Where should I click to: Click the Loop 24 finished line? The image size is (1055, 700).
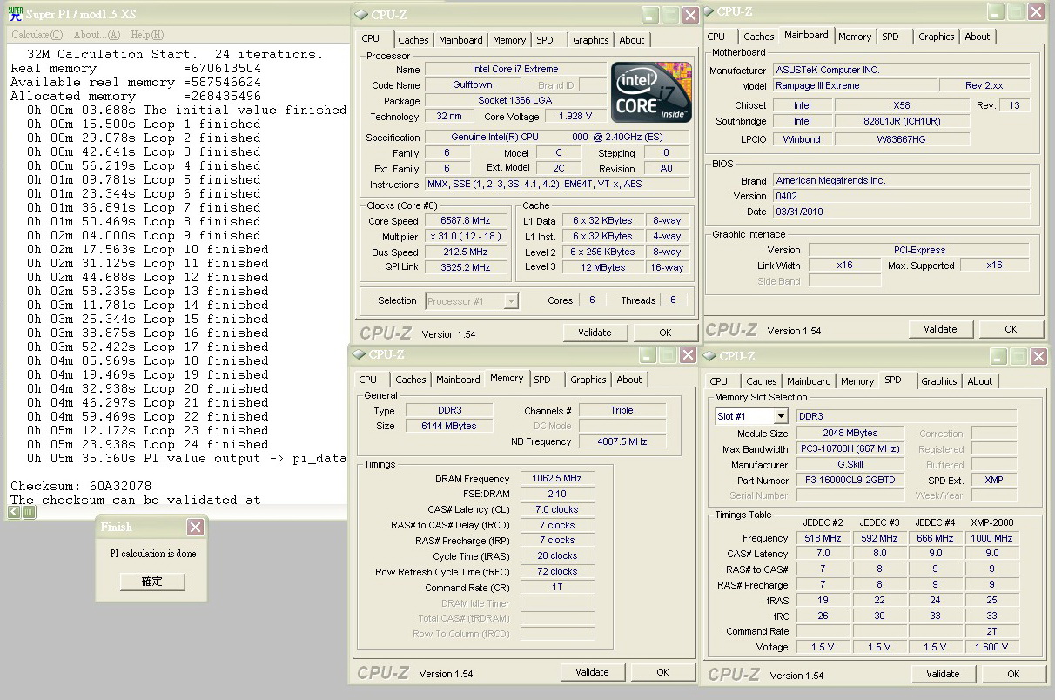point(147,444)
